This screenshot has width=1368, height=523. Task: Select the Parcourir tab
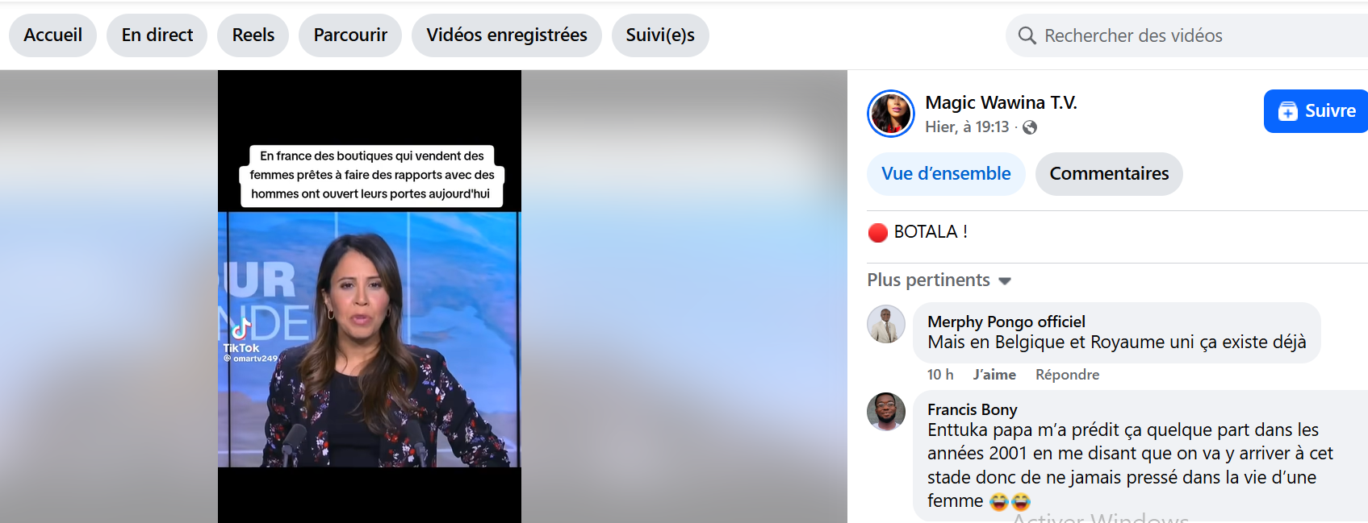coord(349,35)
